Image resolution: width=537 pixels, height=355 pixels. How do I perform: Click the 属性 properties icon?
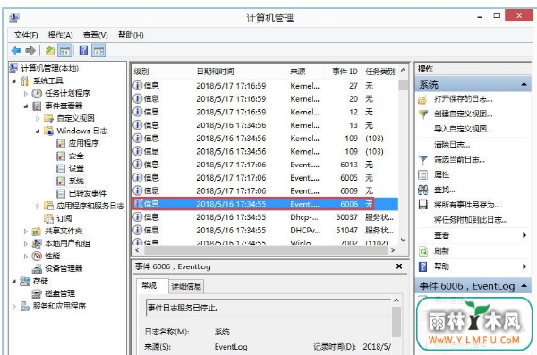click(x=423, y=174)
